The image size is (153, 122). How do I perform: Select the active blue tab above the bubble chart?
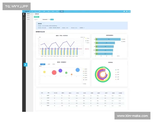click(x=43, y=64)
